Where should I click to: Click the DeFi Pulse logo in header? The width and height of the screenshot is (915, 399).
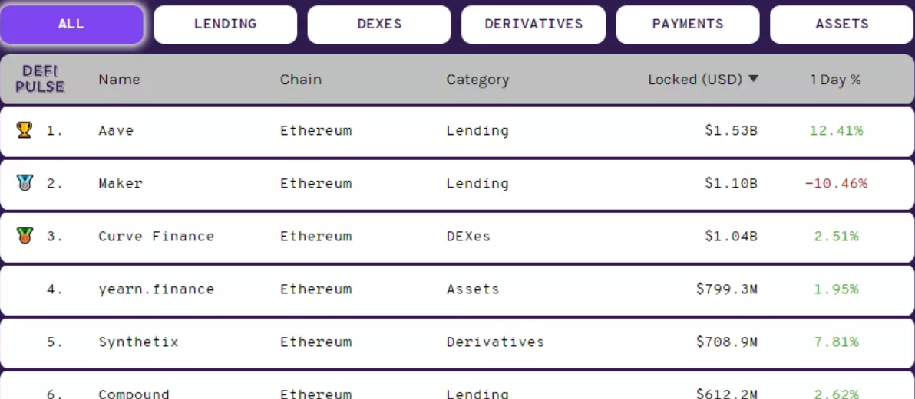click(40, 79)
